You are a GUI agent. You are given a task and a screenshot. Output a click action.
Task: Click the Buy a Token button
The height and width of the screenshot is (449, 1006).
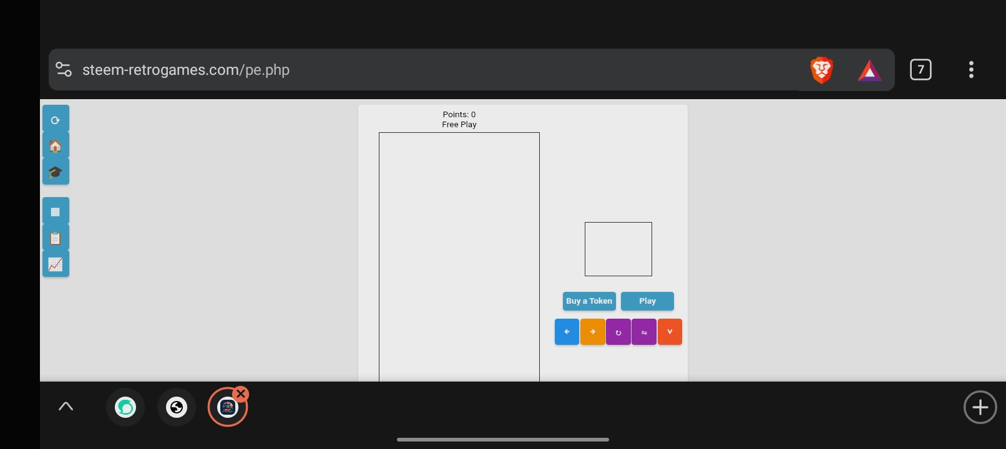(589, 301)
